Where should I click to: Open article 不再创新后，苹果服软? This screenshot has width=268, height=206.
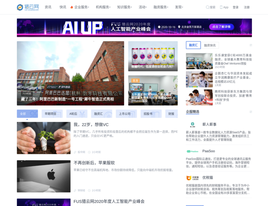coord(94,163)
